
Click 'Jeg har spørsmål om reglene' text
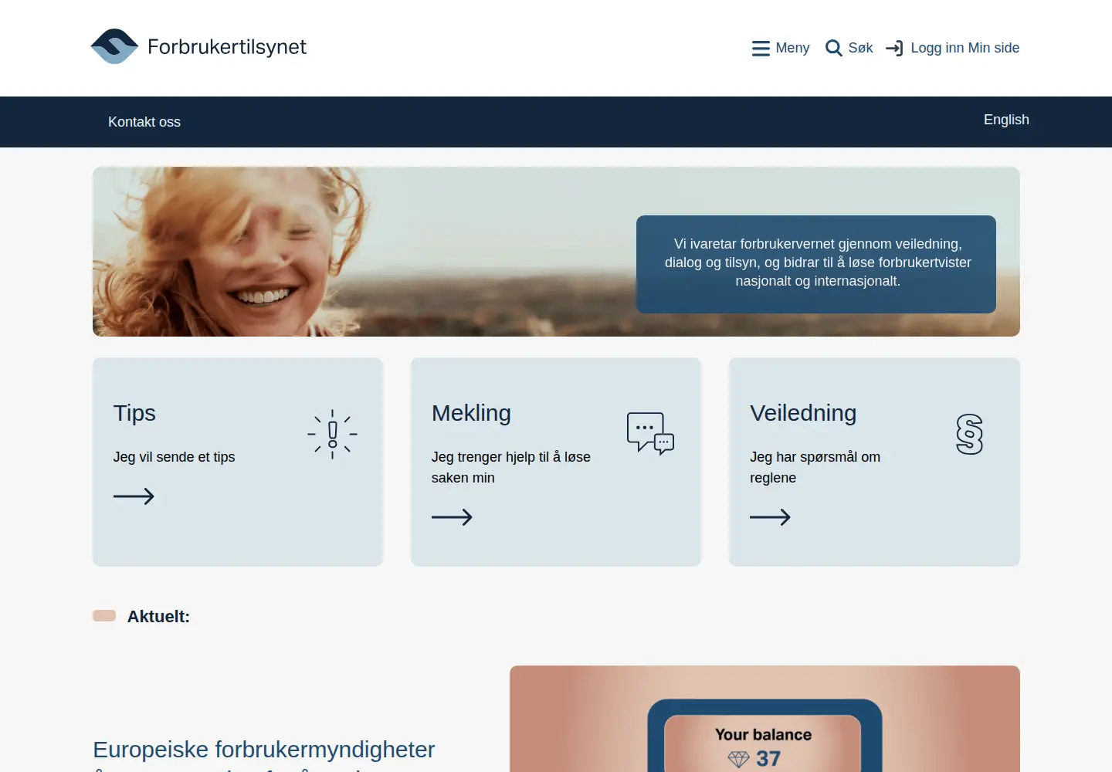point(815,467)
